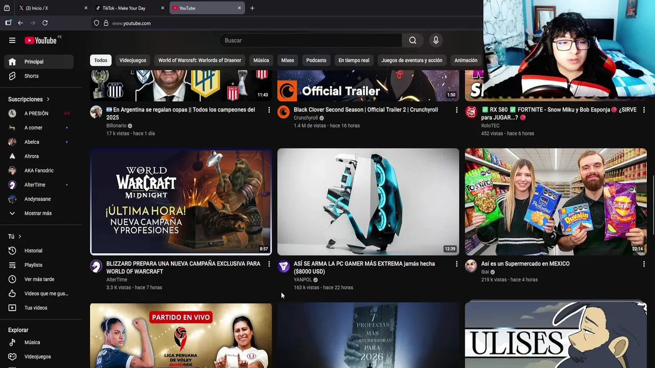Go back with browser back arrow

pos(20,23)
